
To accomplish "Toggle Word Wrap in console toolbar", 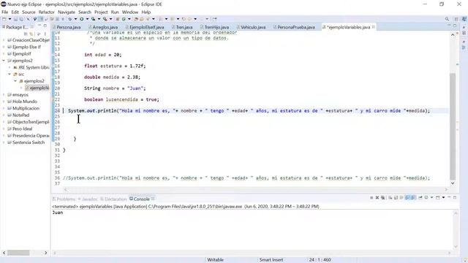I will point(401,197).
